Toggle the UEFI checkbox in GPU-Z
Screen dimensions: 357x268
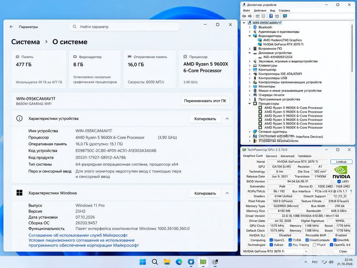pos(339,182)
